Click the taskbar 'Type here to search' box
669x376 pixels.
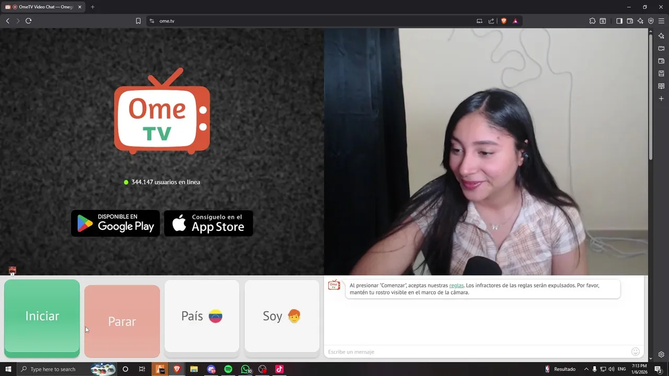(x=67, y=369)
